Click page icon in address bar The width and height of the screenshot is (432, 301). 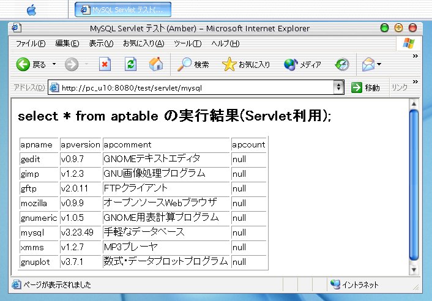tap(54, 87)
